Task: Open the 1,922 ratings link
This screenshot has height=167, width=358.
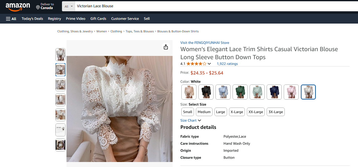Action: point(227,64)
